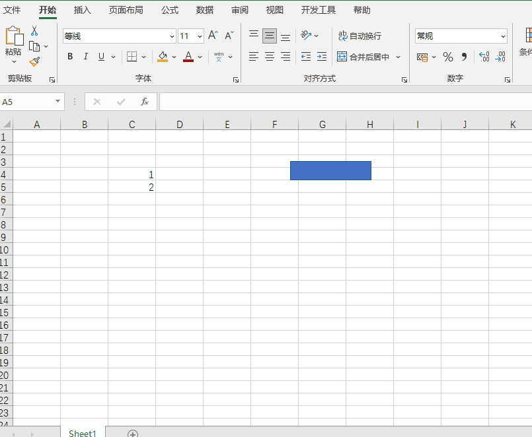This screenshot has height=437, width=532.
Task: Add a new sheet with plus icon
Action: click(x=133, y=434)
